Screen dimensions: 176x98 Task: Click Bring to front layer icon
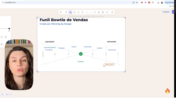click(x=6, y=37)
